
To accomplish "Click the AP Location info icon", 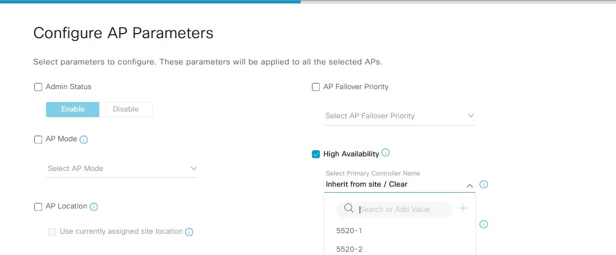I will pos(94,207).
